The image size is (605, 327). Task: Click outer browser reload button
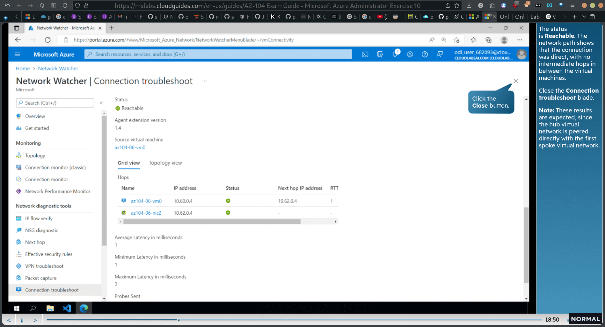click(x=65, y=5)
